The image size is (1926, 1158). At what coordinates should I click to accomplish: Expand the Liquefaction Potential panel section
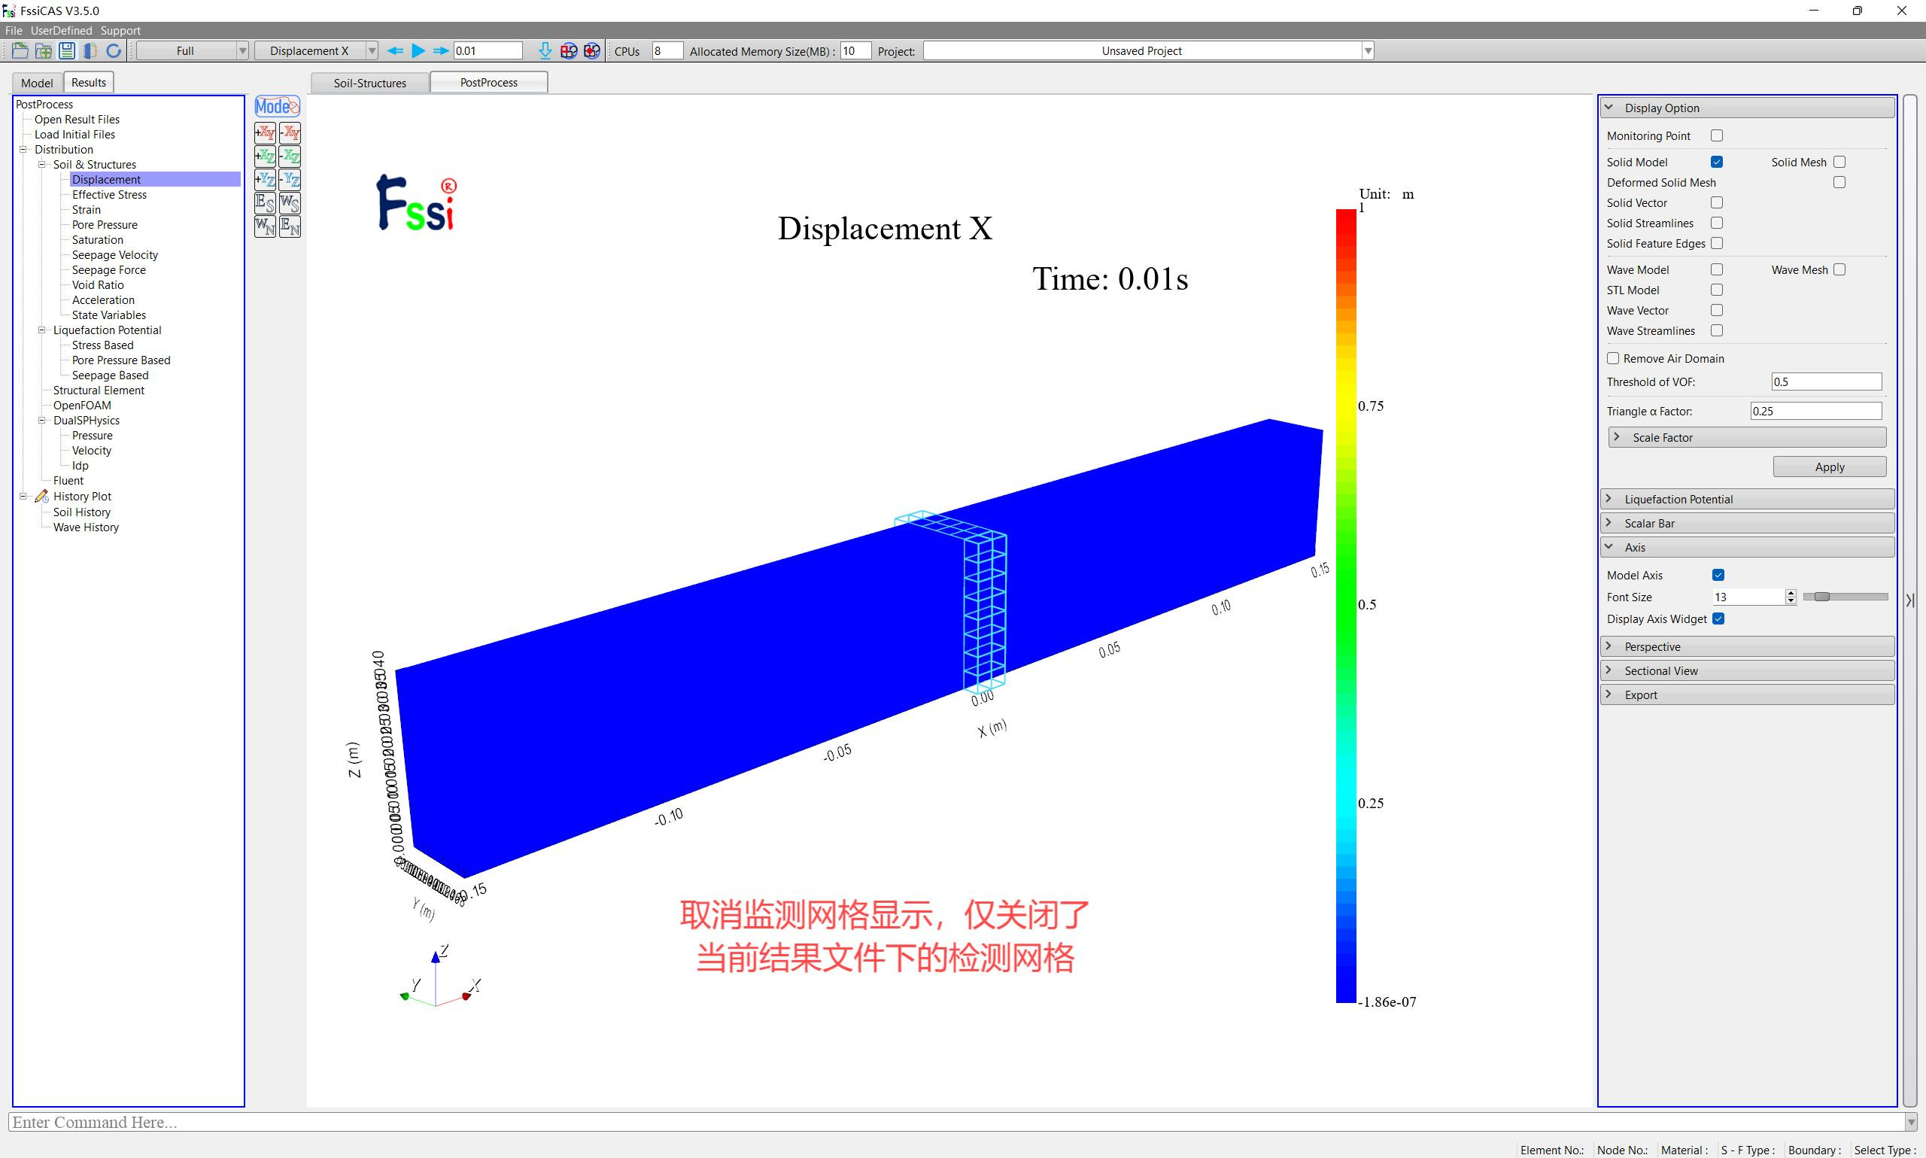coord(1748,500)
